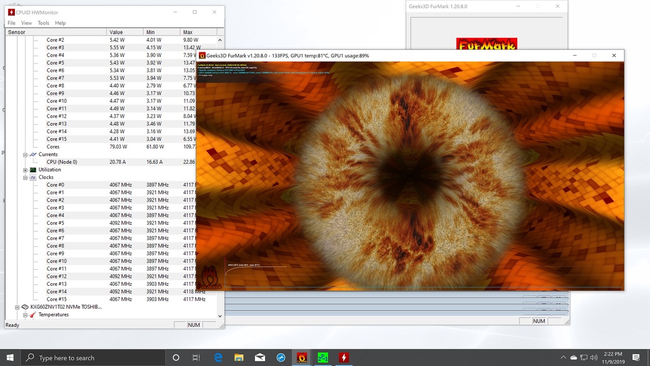The height and width of the screenshot is (366, 650).
Task: Switch to HWMonitor via taskbar icon
Action: tap(344, 357)
